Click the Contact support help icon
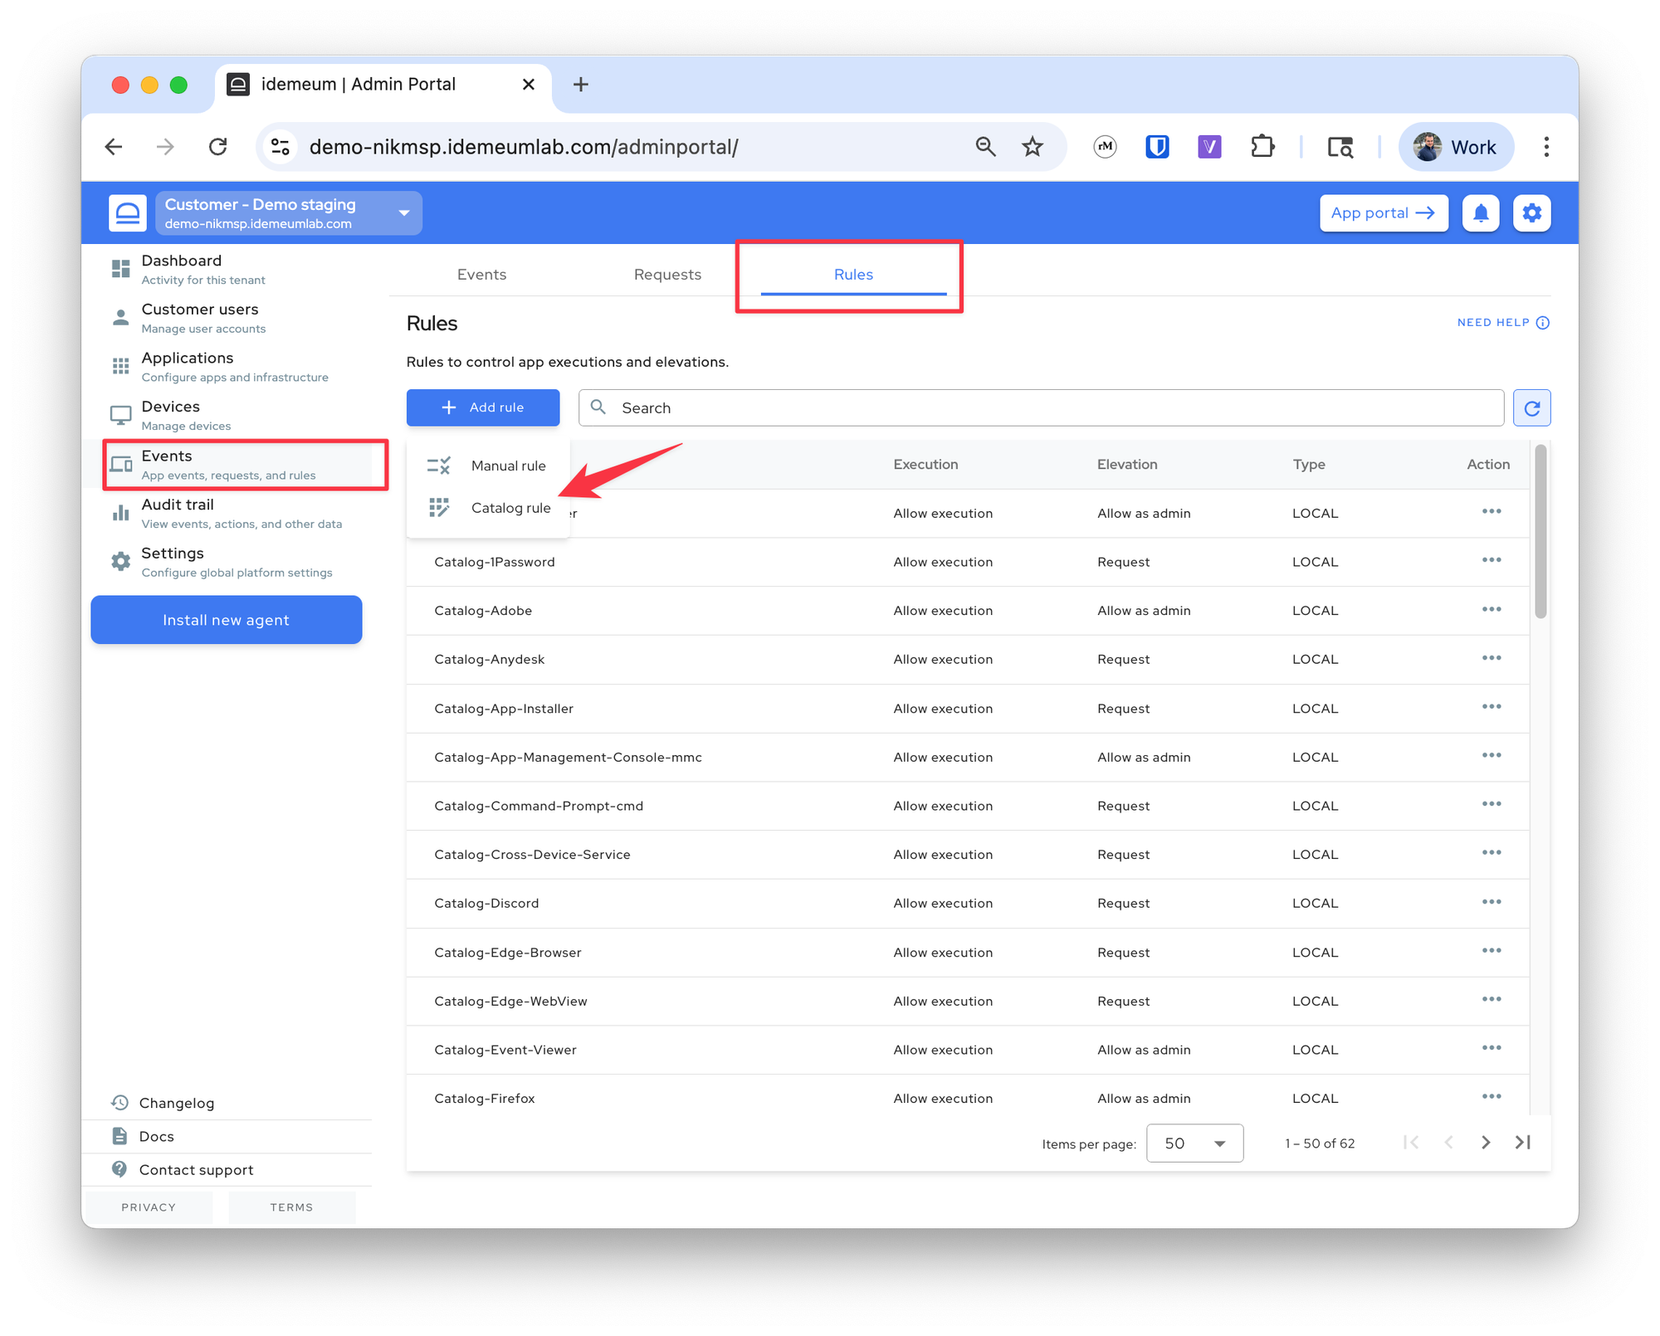This screenshot has height=1336, width=1660. tap(120, 1169)
